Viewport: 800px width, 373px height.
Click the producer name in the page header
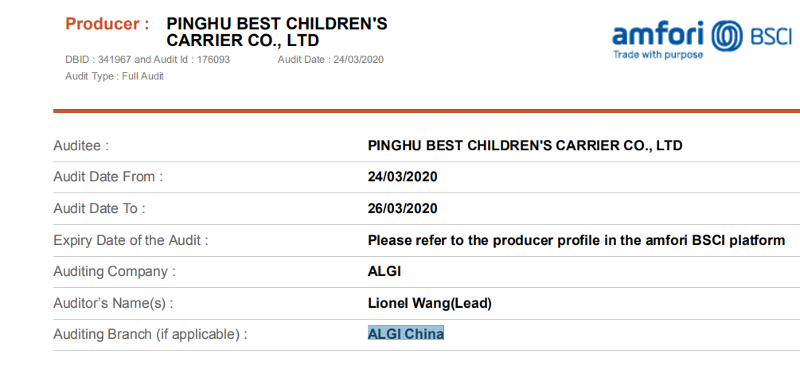click(x=277, y=32)
